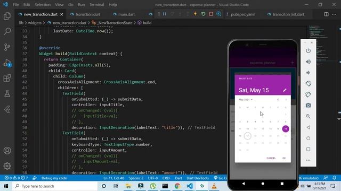Screen dimensions: 341x191
Task: Open the Terminal menu
Action: pyautogui.click(x=96, y=5)
